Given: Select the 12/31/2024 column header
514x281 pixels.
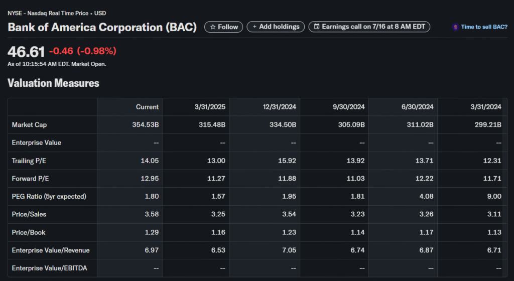Looking at the screenshot, I should [279, 107].
